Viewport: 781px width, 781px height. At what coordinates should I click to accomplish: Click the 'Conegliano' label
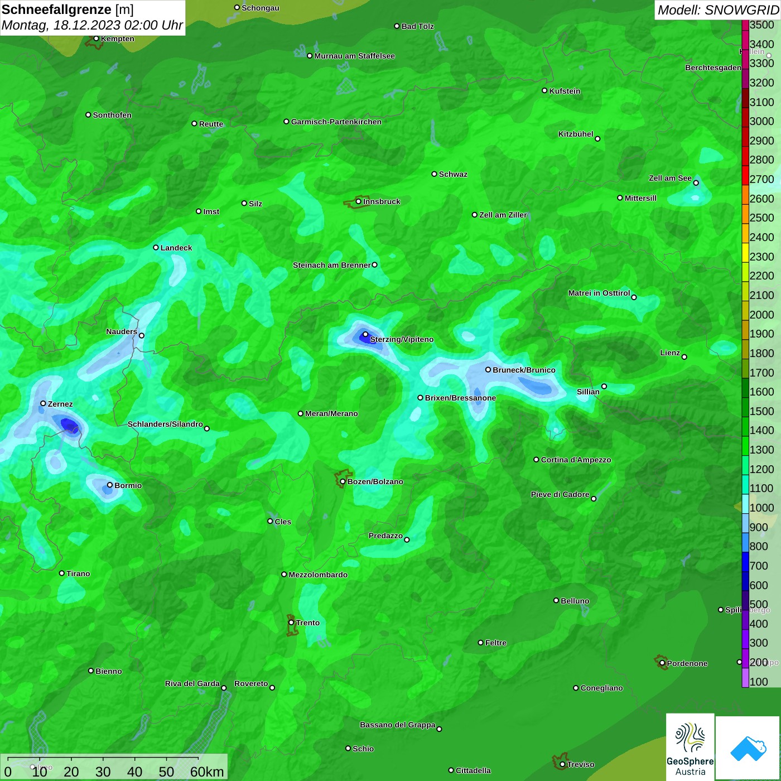[x=601, y=688]
